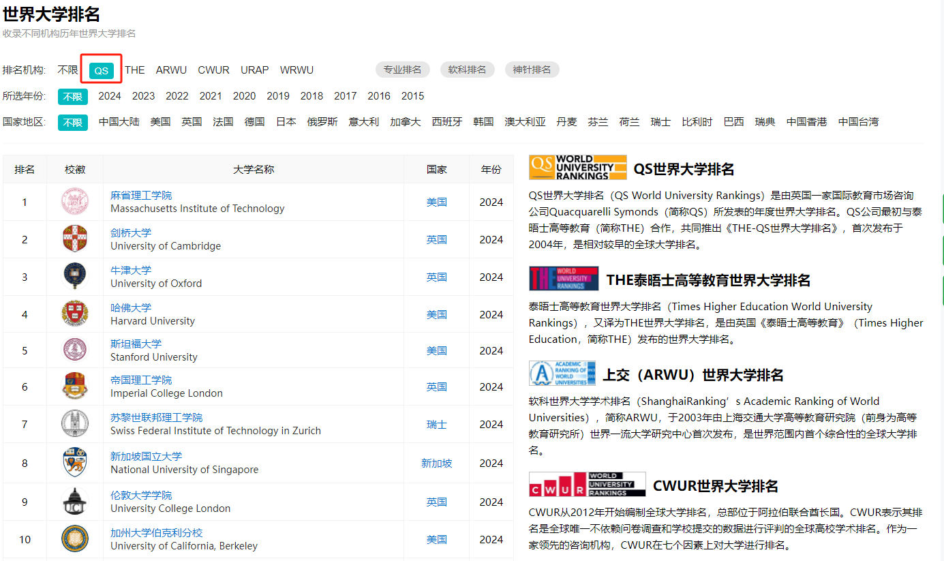Click the CWUR rankings logo image

587,483
